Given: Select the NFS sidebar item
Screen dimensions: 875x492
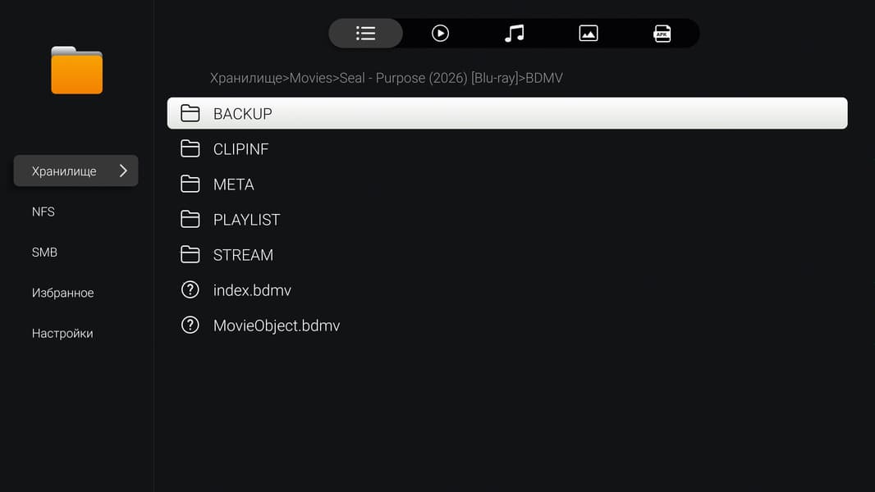Looking at the screenshot, I should [44, 212].
